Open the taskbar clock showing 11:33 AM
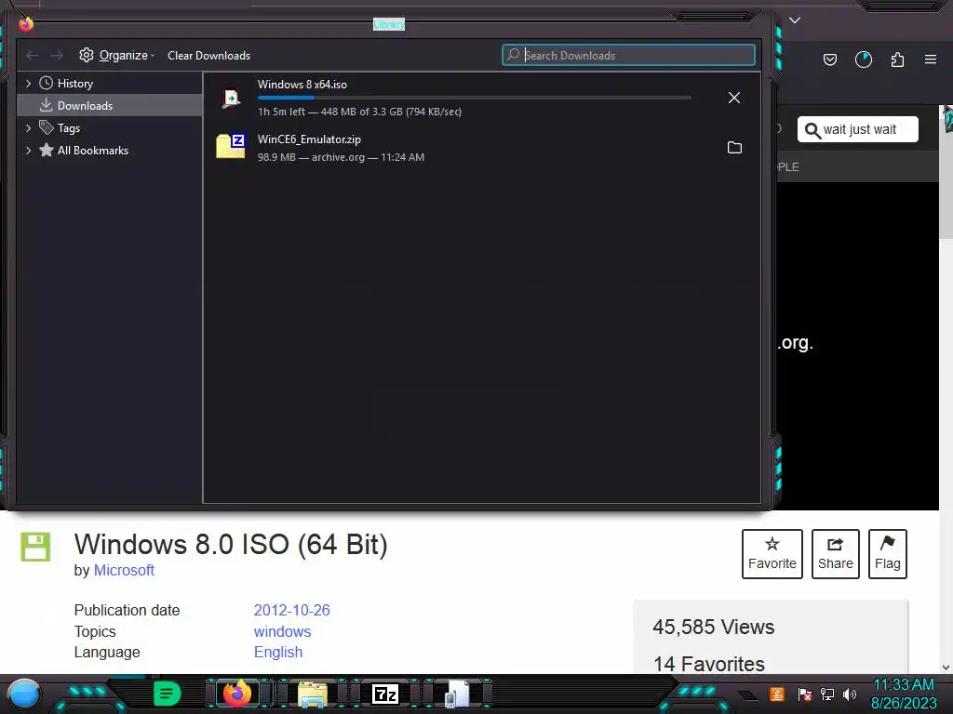This screenshot has height=714, width=953. click(x=903, y=694)
